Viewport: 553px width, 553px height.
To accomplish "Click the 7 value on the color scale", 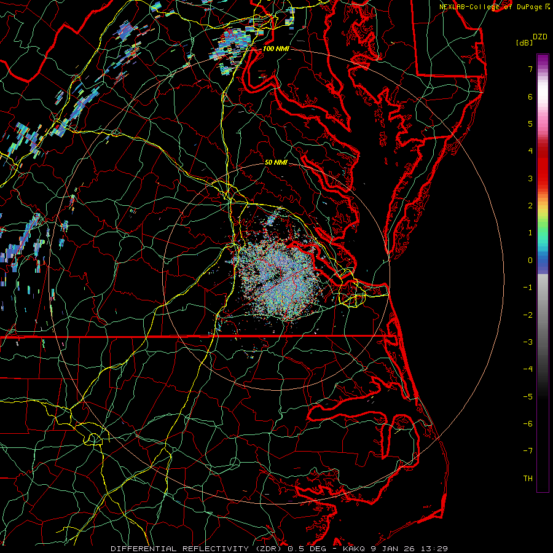I will point(530,69).
